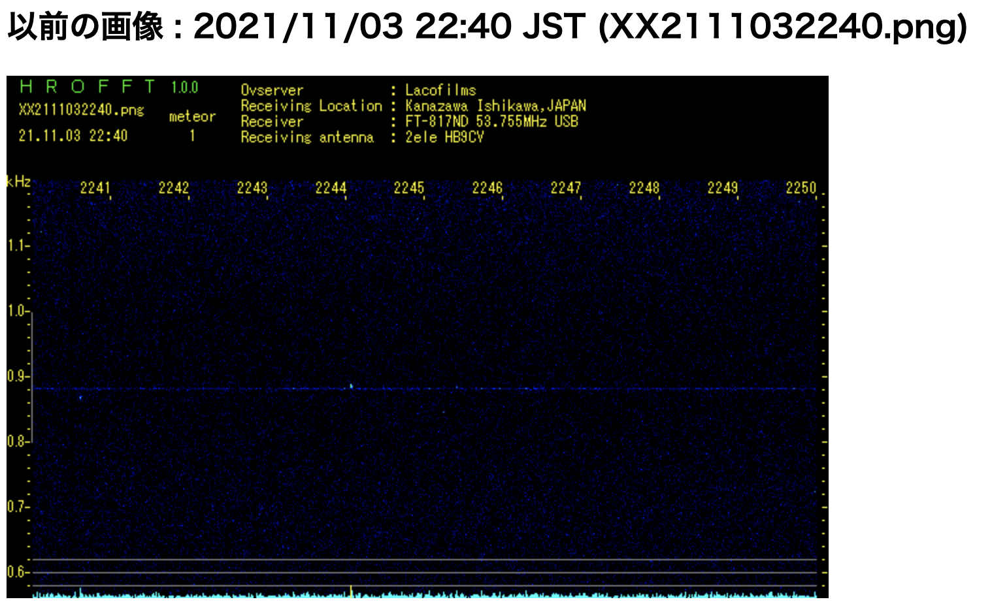Image resolution: width=992 pixels, height=606 pixels.
Task: Click the green 'HROFFT' title text
Action: [88, 87]
